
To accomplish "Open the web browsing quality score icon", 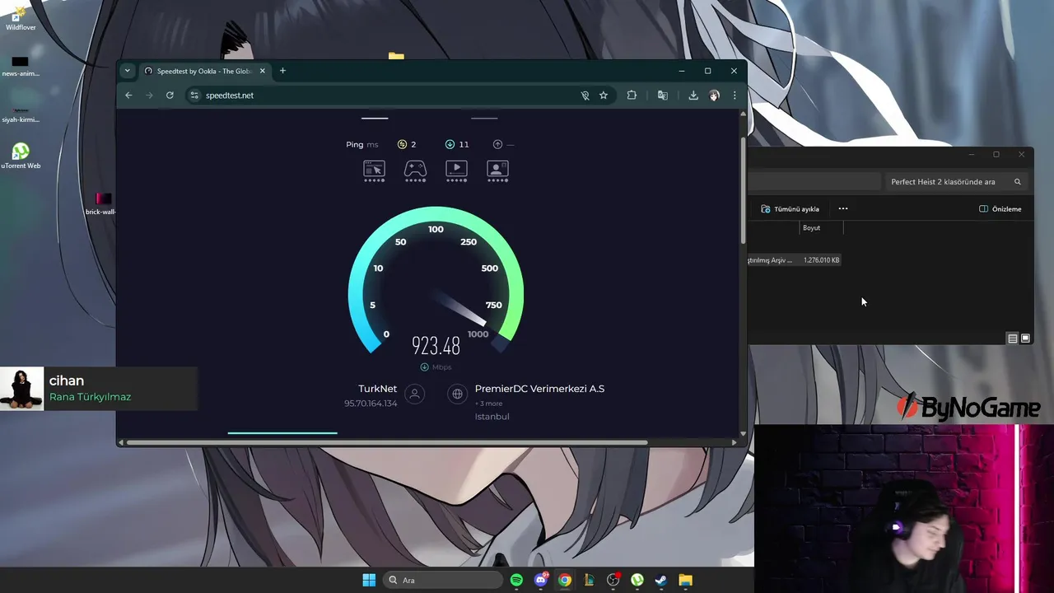I will (374, 169).
